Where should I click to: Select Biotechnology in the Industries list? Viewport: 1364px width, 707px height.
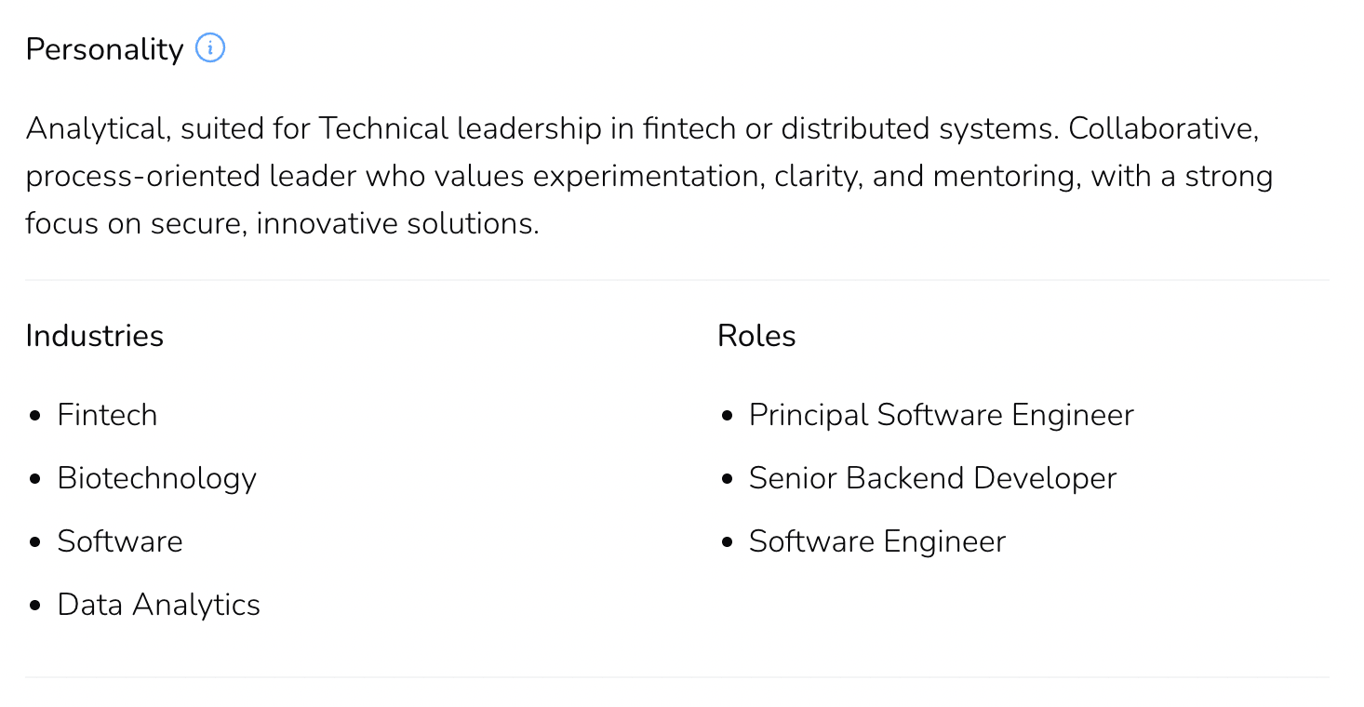tap(156, 478)
